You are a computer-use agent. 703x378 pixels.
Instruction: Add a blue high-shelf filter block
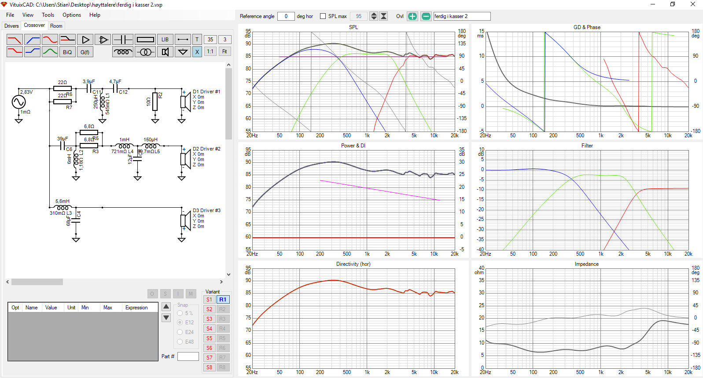32,51
